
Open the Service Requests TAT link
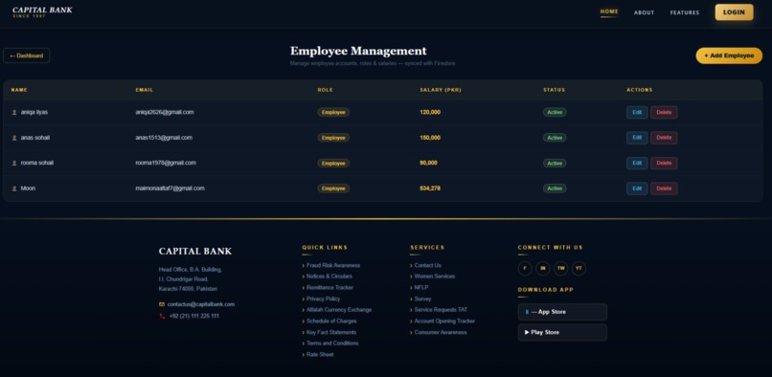coord(442,310)
